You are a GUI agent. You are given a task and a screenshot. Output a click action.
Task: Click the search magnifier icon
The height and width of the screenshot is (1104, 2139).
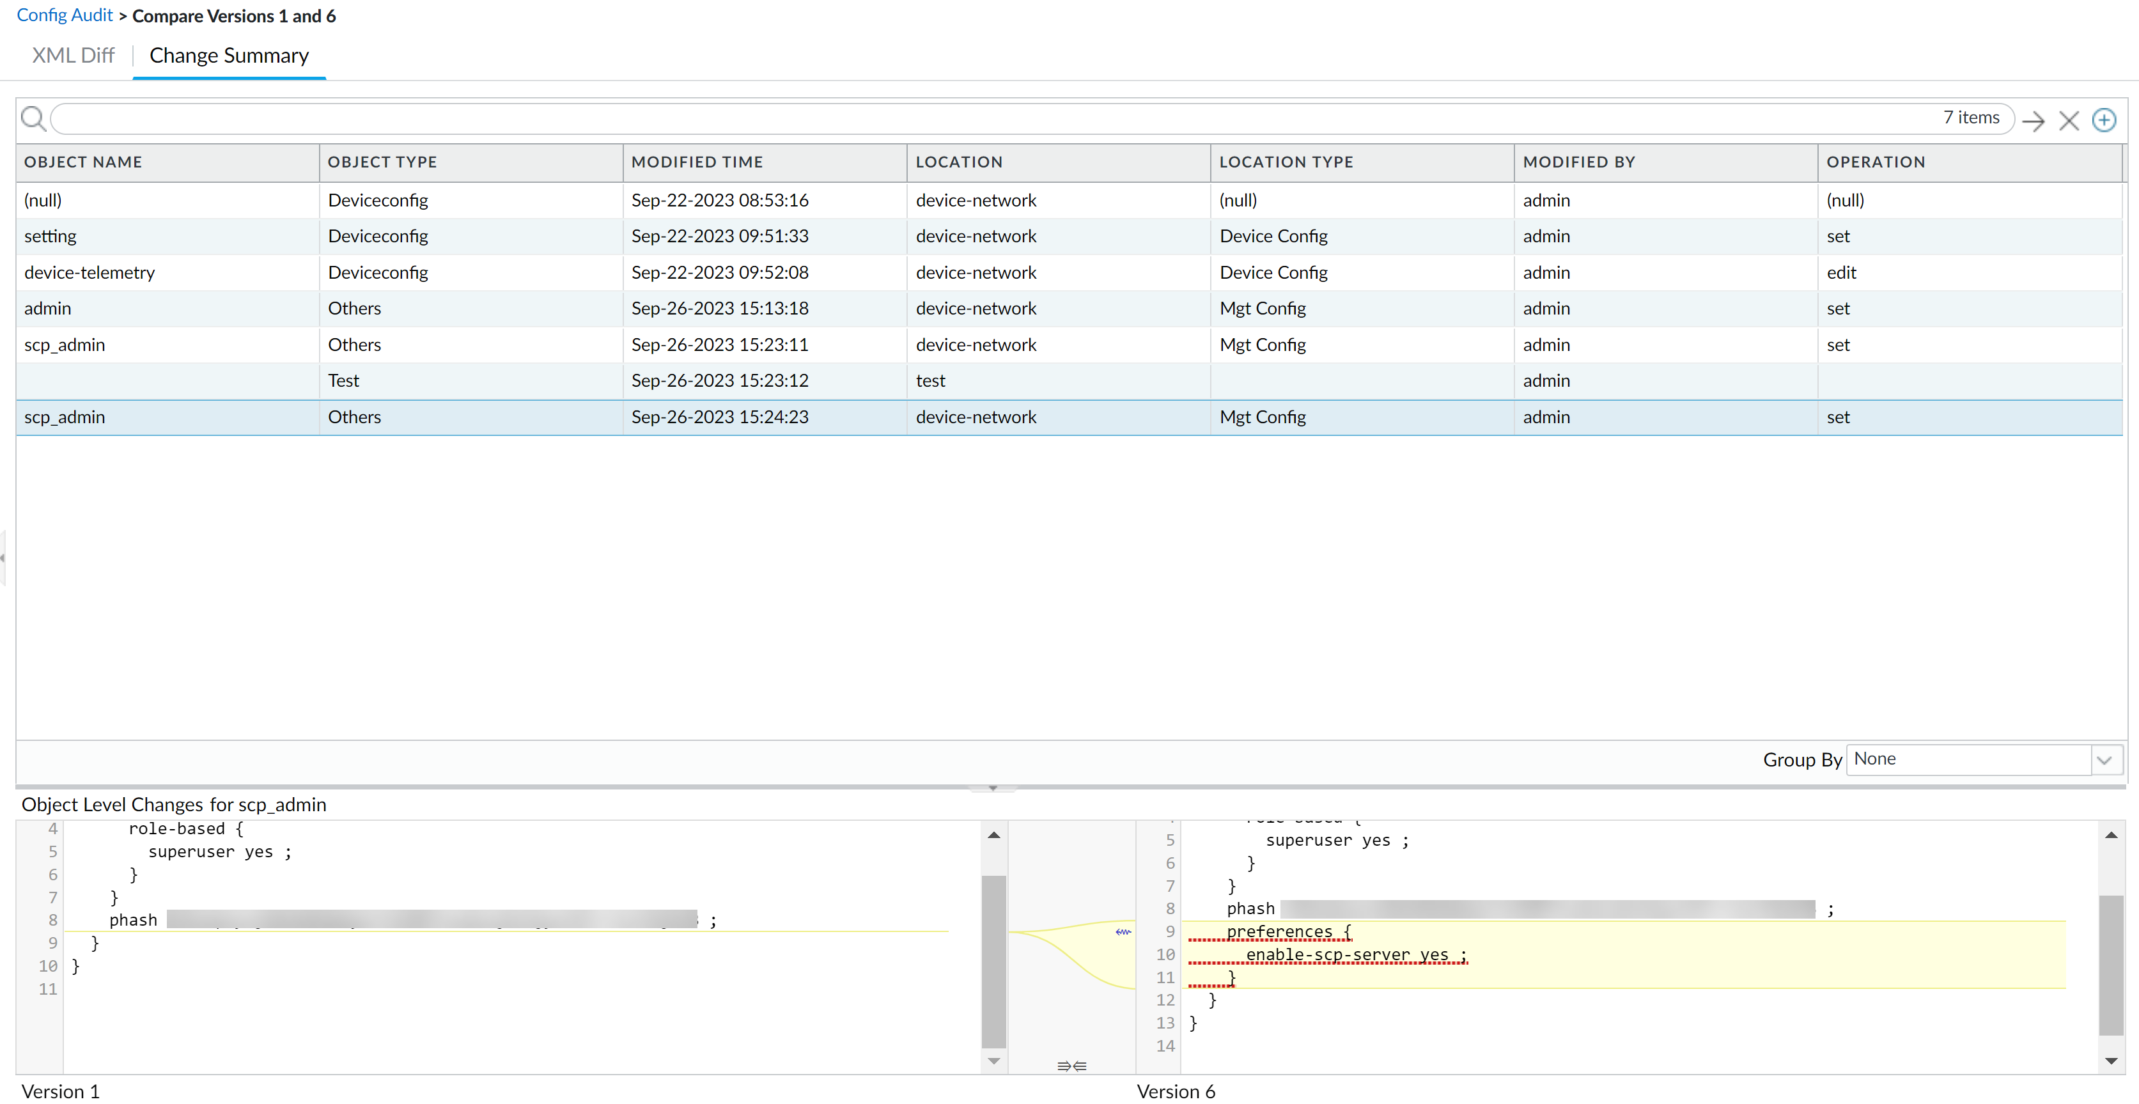pos(33,119)
